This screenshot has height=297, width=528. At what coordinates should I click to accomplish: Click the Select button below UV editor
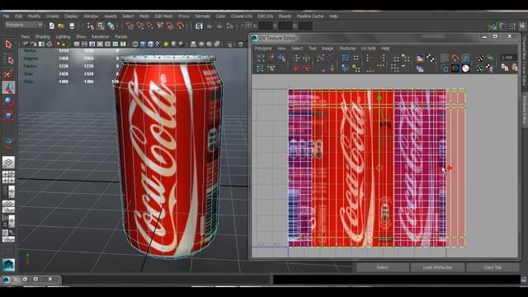click(382, 267)
